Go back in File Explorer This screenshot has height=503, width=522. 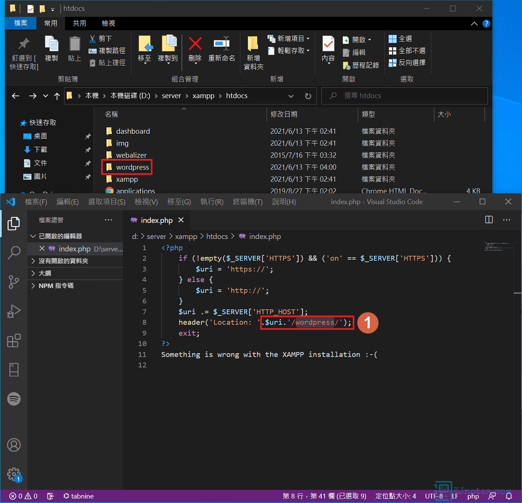pos(15,96)
